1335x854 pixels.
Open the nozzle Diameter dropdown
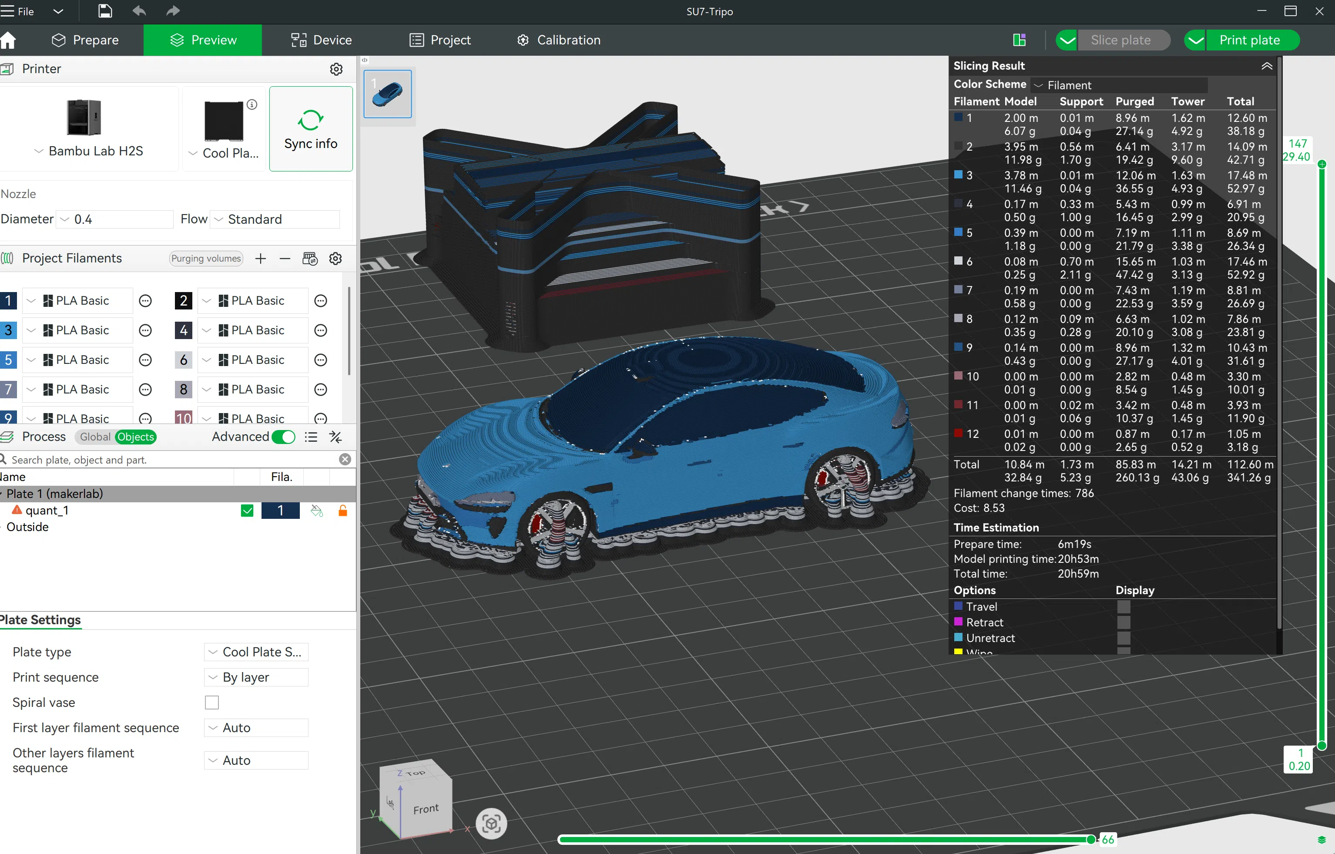click(115, 219)
